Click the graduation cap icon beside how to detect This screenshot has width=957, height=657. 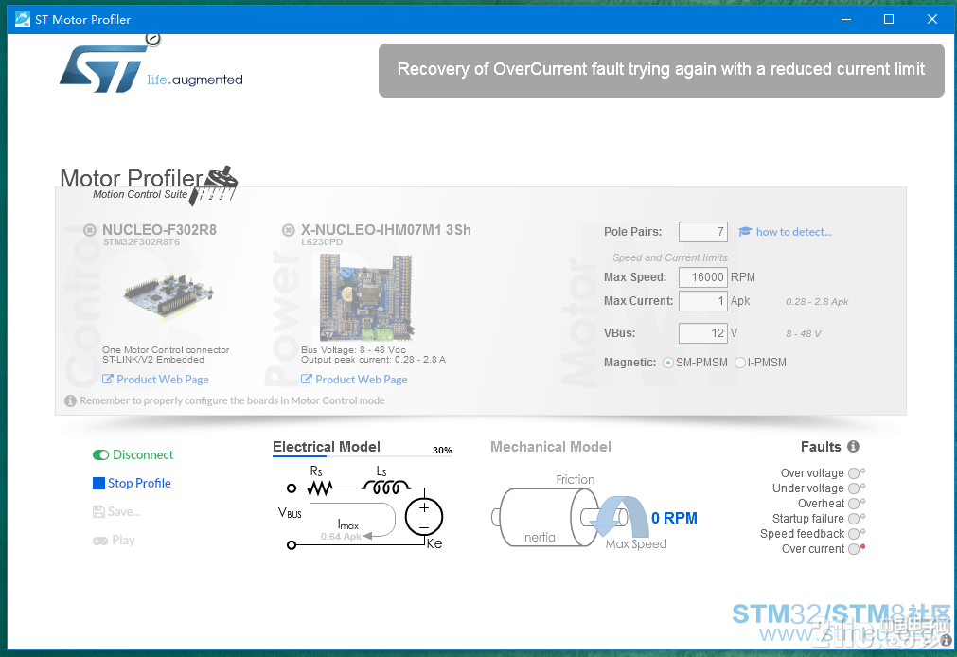745,231
